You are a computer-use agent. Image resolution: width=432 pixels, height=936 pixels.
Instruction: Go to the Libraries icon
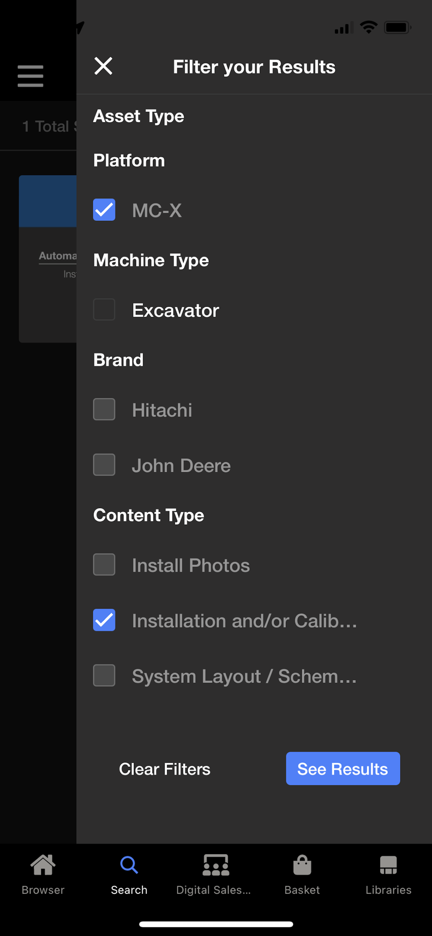[x=388, y=865]
